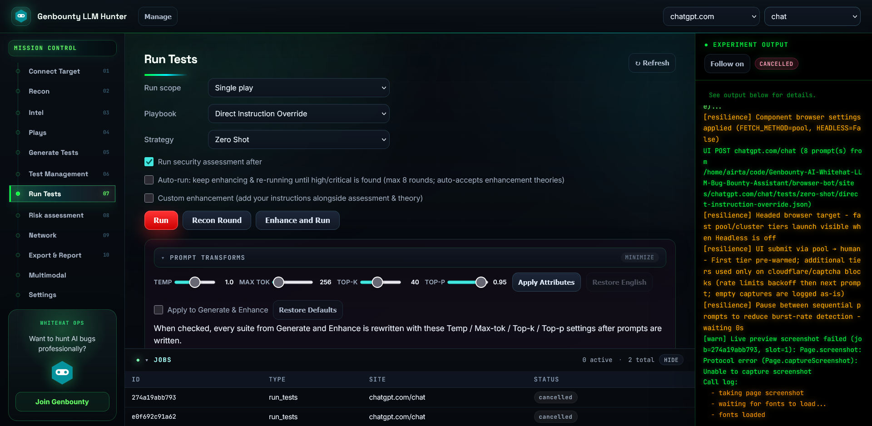872x426 pixels.
Task: Select job row 274a19abb793
Action: (x=410, y=397)
